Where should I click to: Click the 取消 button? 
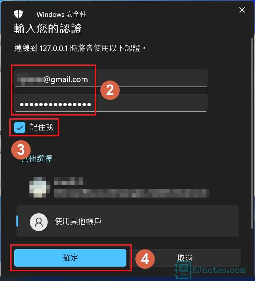(x=185, y=258)
